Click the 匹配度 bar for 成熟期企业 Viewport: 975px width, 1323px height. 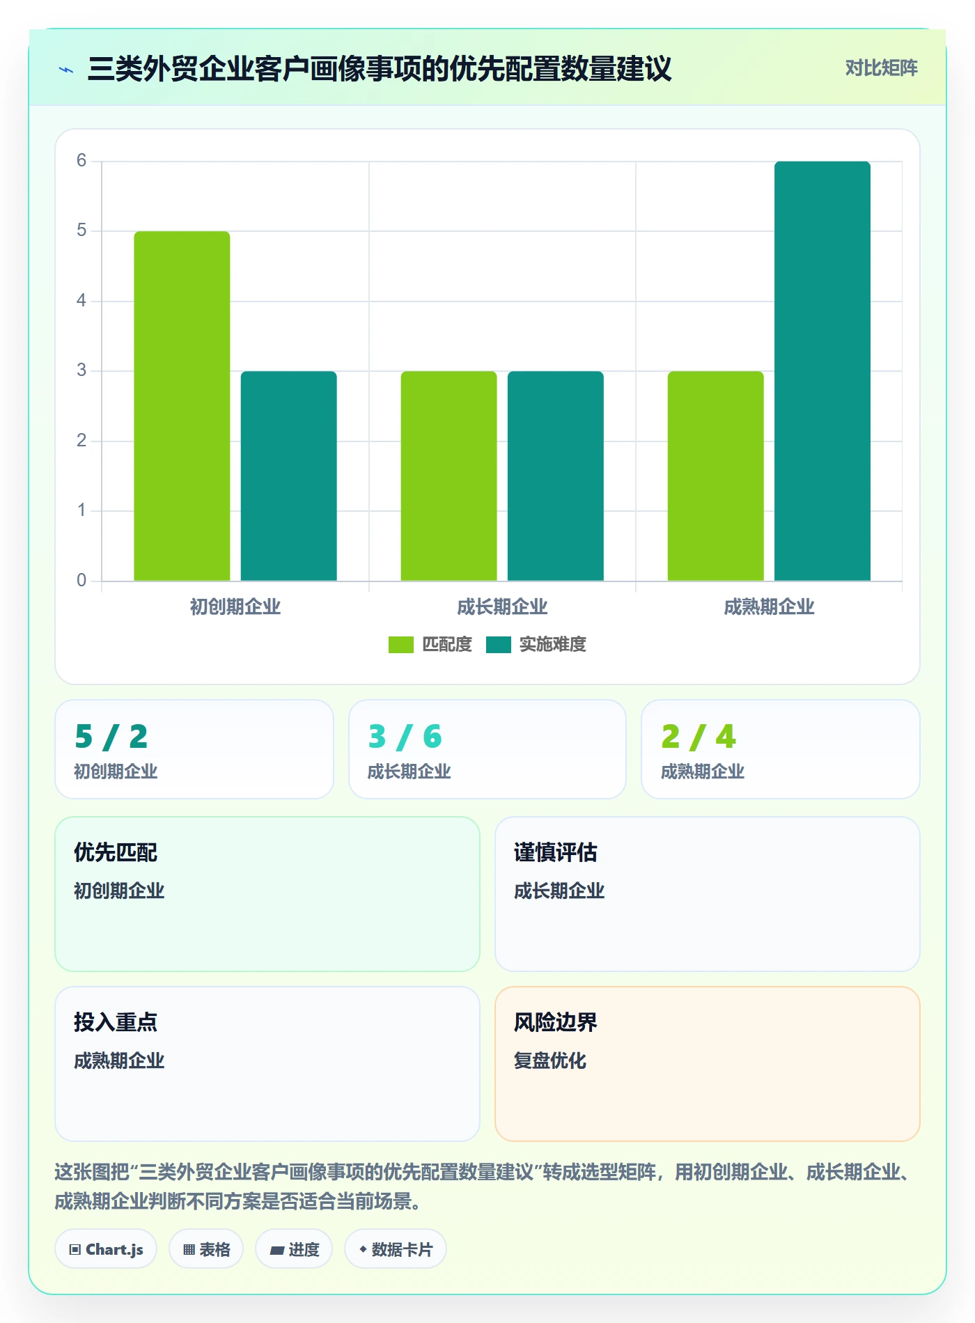(x=716, y=476)
